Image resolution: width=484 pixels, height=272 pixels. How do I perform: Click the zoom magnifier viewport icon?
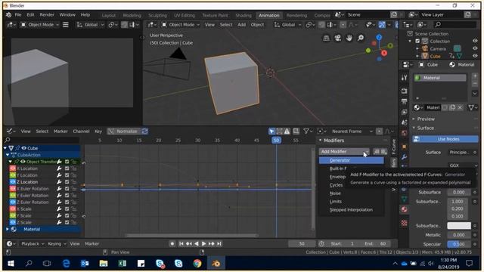361,38
